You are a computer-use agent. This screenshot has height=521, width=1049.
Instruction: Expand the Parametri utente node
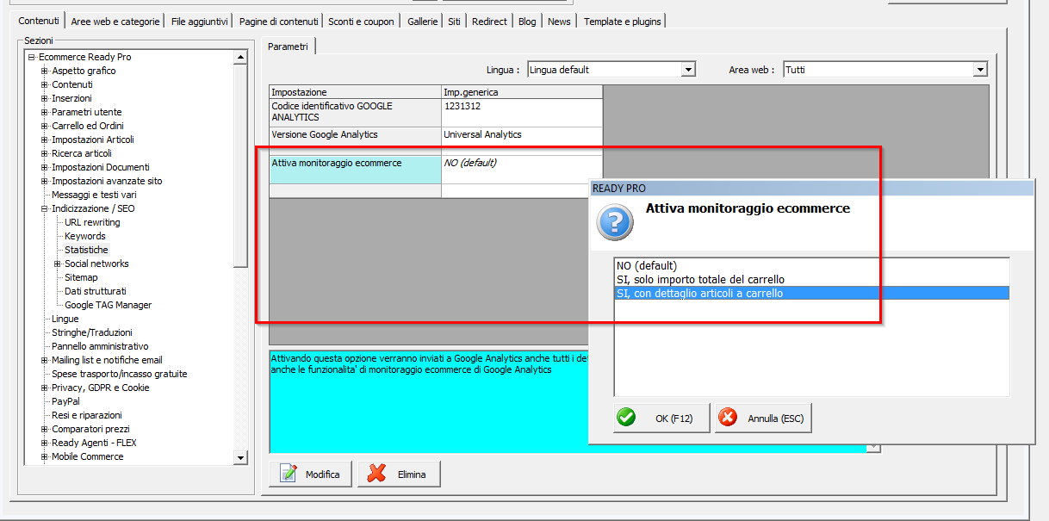click(45, 112)
